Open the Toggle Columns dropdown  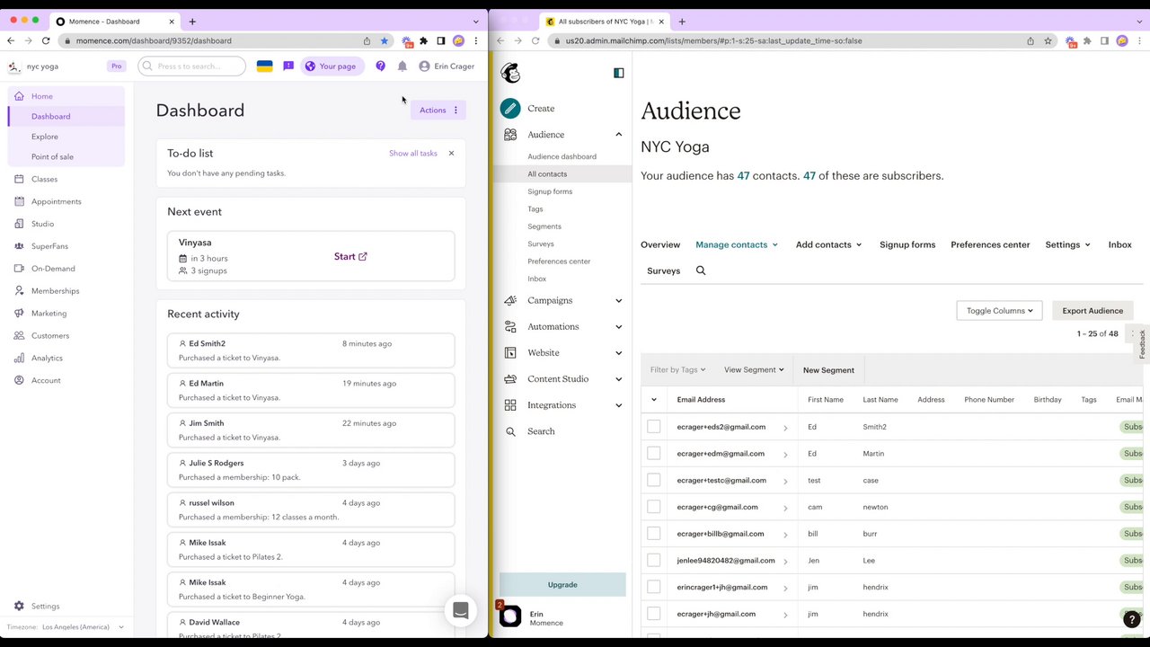coord(999,311)
